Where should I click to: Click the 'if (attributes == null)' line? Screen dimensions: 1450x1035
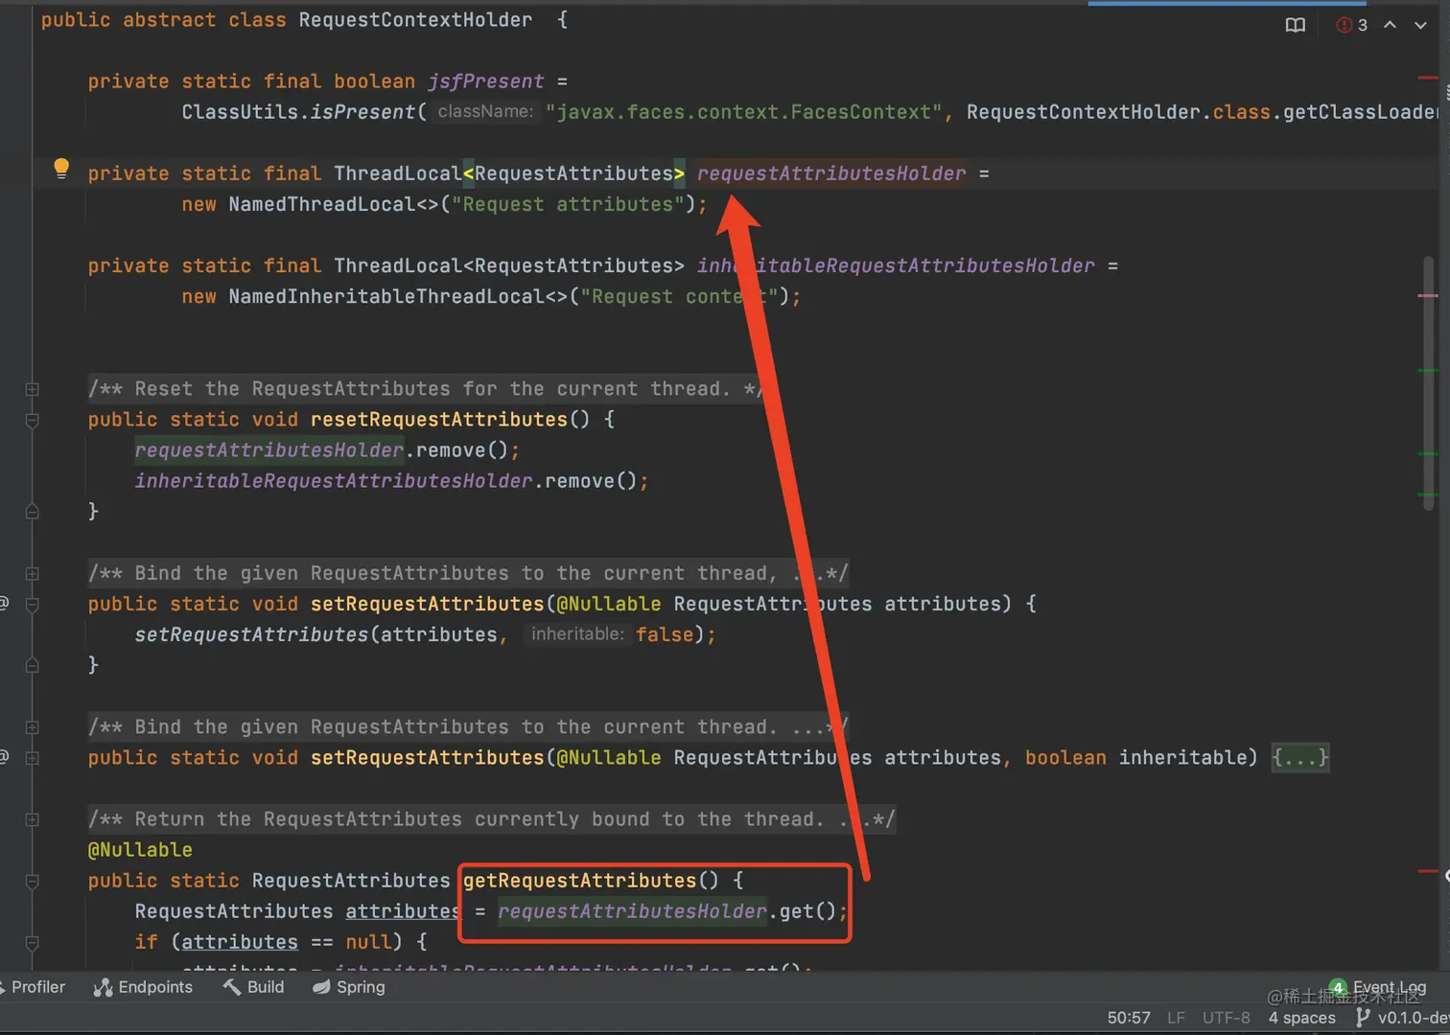click(x=281, y=942)
